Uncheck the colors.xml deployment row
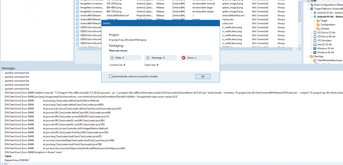343x165 pixels. pyautogui.click(x=77, y=23)
